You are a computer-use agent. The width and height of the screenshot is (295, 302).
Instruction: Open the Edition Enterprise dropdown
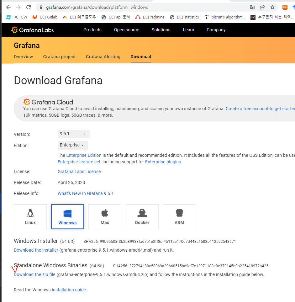(x=72, y=145)
